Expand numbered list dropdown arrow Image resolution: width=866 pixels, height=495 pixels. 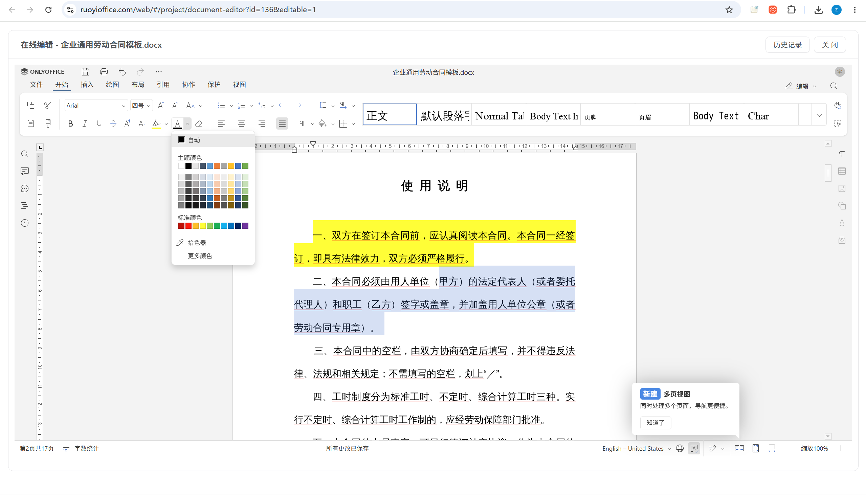(251, 106)
